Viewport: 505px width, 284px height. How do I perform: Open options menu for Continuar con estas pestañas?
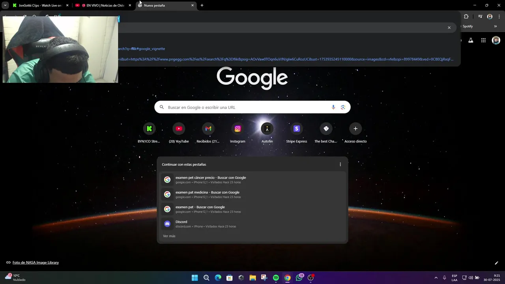(340, 164)
